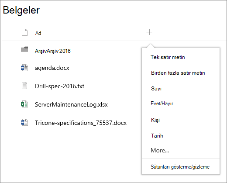This screenshot has height=183, width=227.
Task: Open ServerMaintenanceLog.xlsx file name
Action: pyautogui.click(x=71, y=104)
